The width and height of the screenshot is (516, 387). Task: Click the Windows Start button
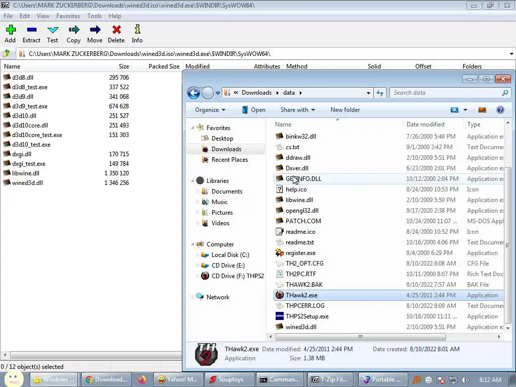pyautogui.click(x=14, y=379)
